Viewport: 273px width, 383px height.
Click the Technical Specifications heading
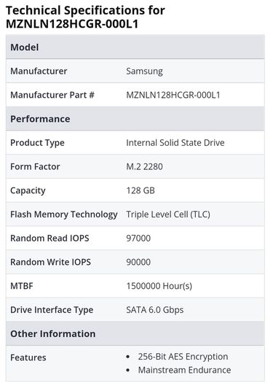coord(85,17)
